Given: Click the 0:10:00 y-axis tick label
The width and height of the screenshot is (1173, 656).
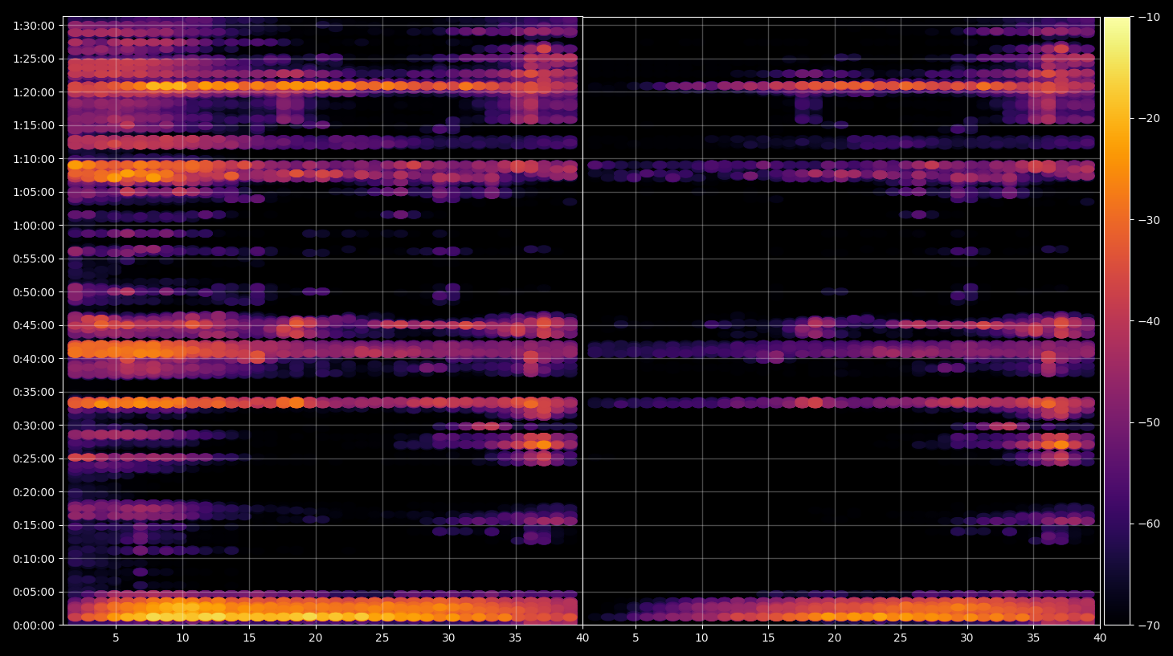Looking at the screenshot, I should point(34,559).
